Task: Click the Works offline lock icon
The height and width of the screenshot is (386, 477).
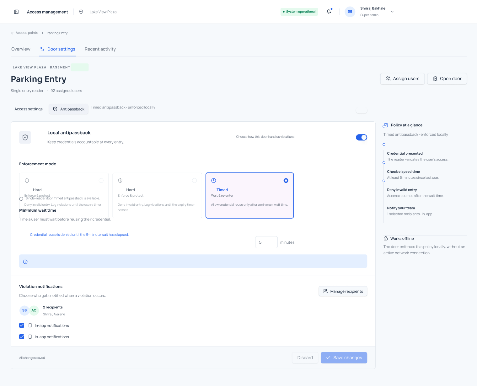Action: pyautogui.click(x=386, y=238)
